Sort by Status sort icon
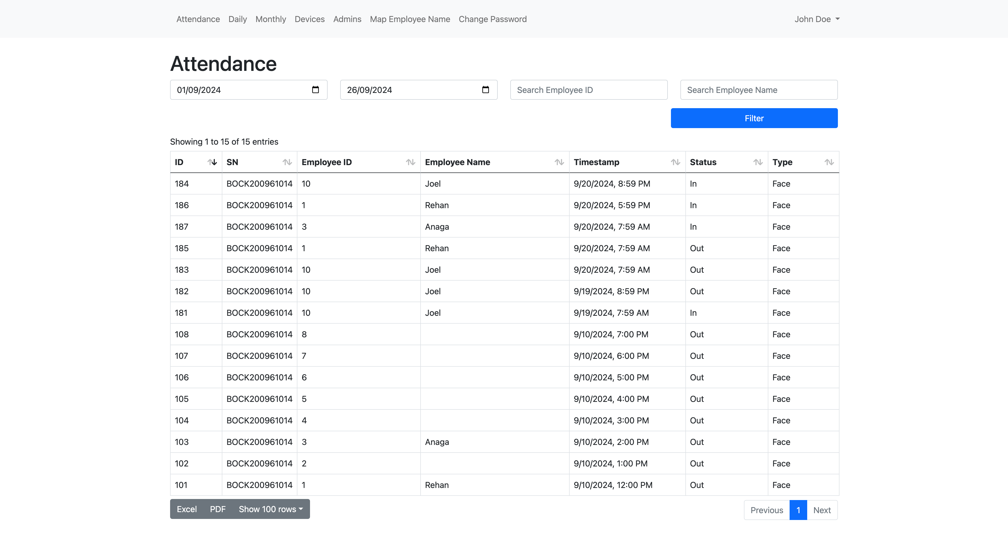Image resolution: width=1008 pixels, height=536 pixels. coord(758,162)
